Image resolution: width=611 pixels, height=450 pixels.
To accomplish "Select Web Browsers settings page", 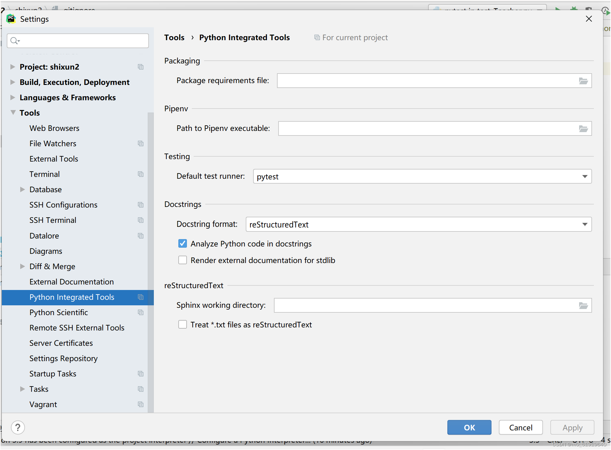I will point(55,128).
